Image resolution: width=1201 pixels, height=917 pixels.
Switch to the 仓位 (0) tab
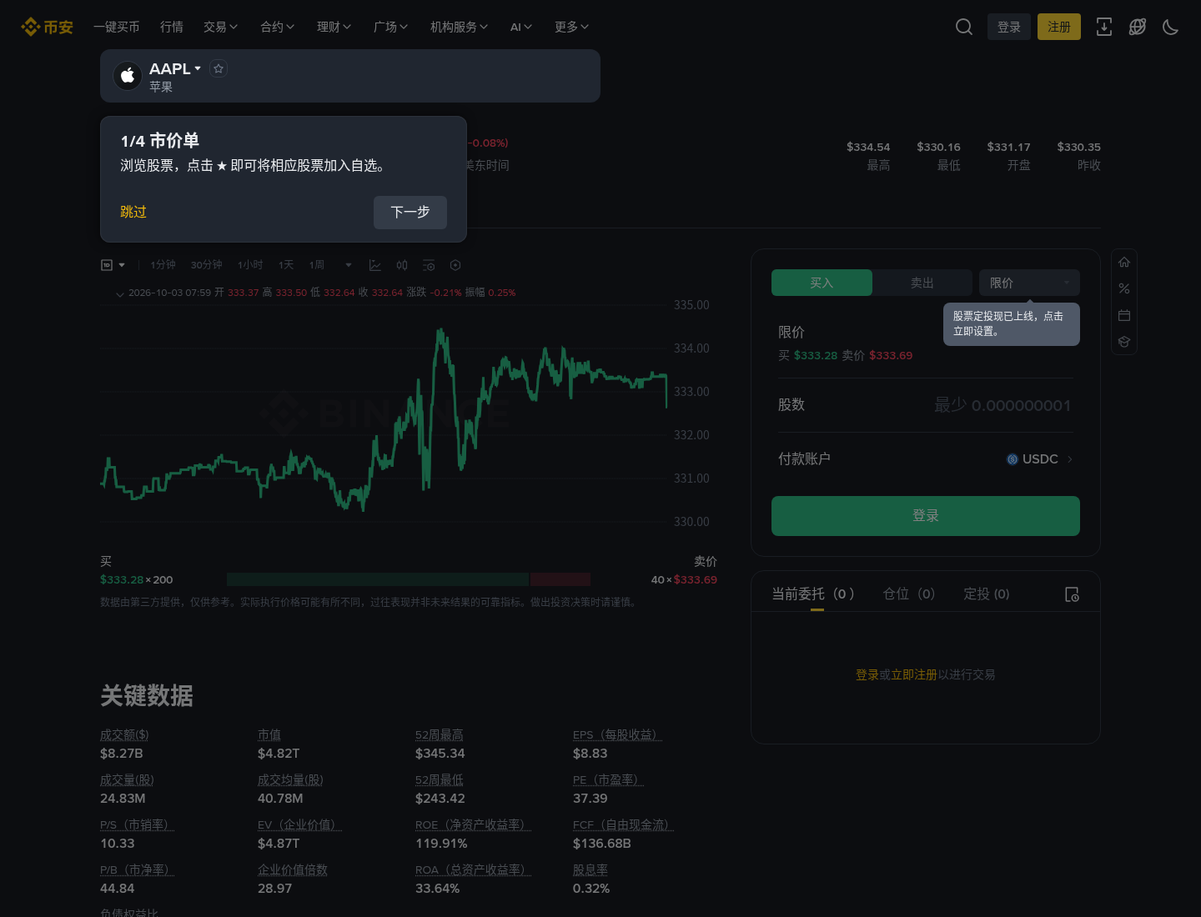[909, 594]
